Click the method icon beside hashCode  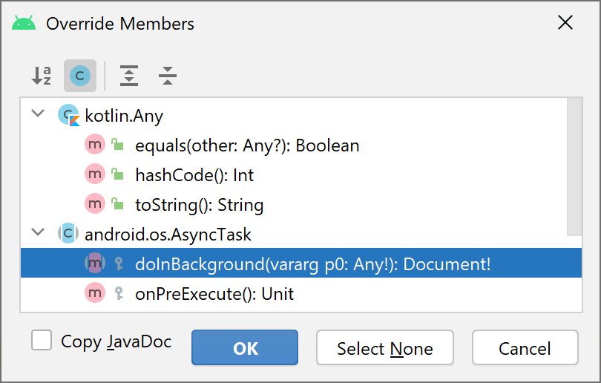pos(95,174)
